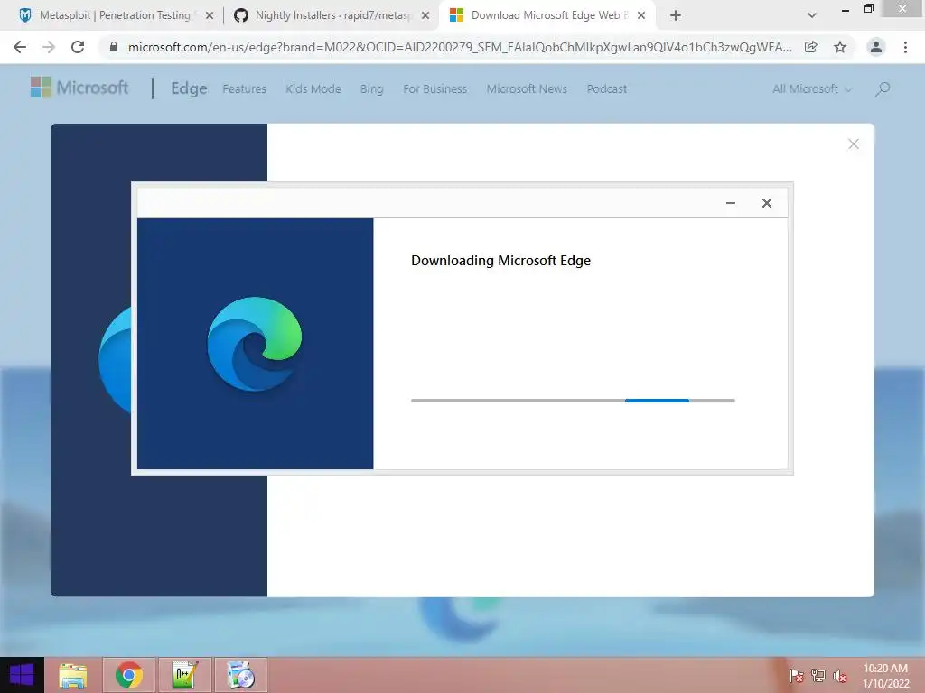Image resolution: width=925 pixels, height=693 pixels.
Task: Open the Chrome profile avatar menu
Action: (876, 47)
